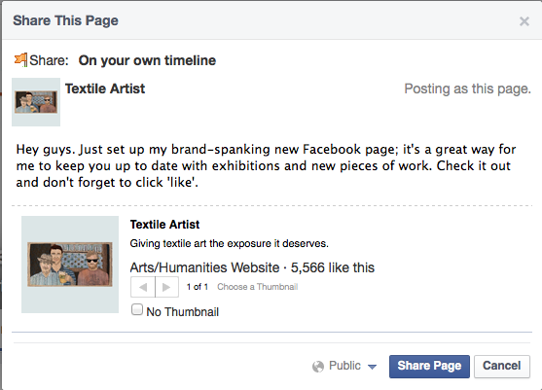Click the blue Share Page button

(429, 366)
